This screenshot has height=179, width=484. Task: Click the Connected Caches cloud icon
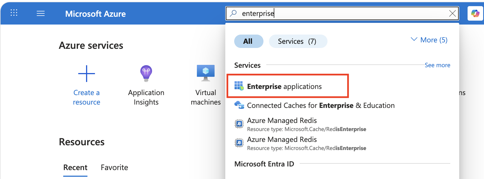point(239,105)
